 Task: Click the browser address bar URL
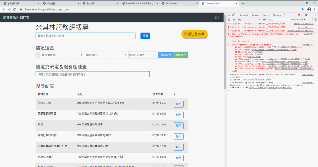46,9
